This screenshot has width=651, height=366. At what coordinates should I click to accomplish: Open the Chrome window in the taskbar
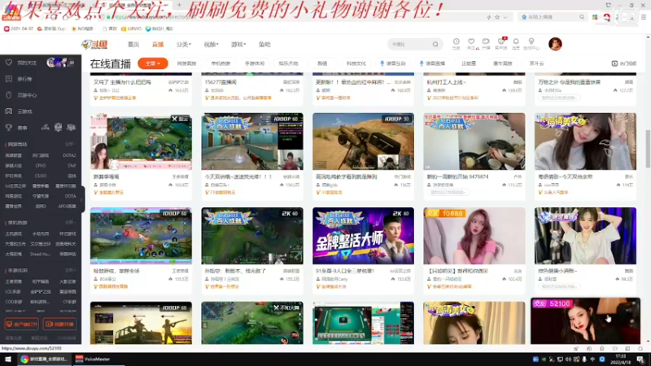[44, 359]
